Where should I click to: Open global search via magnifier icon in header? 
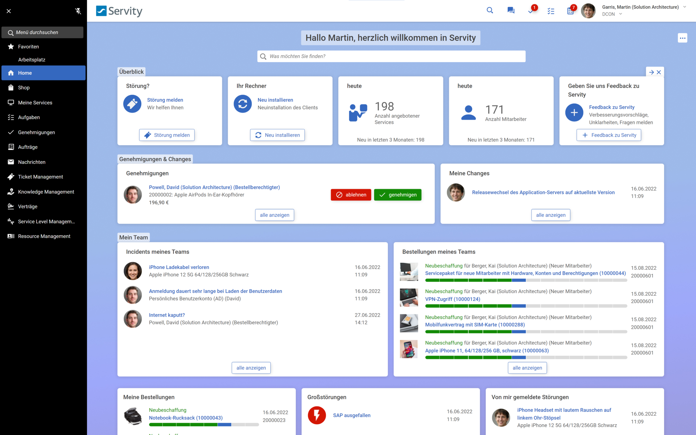[490, 10]
